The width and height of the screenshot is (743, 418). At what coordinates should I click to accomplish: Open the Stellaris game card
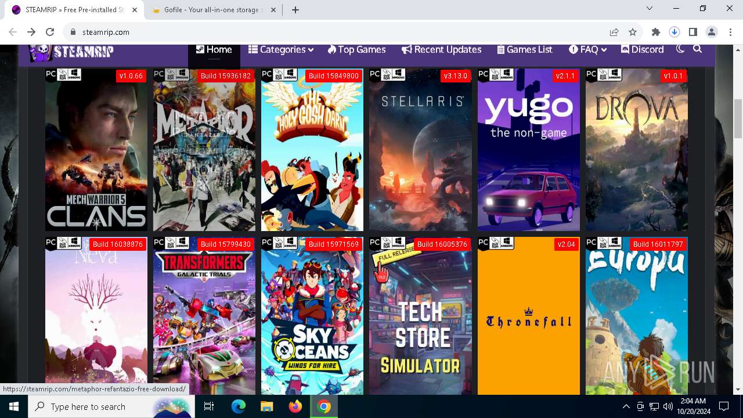click(420, 150)
